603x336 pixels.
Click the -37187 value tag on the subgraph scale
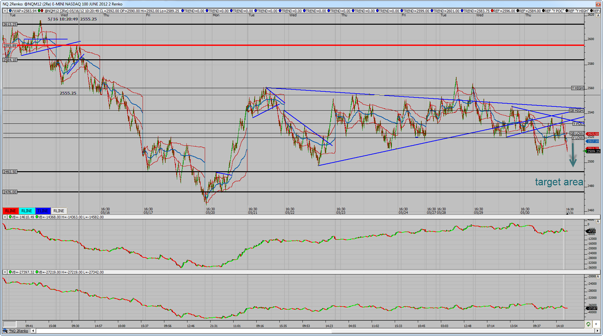coord(592,308)
